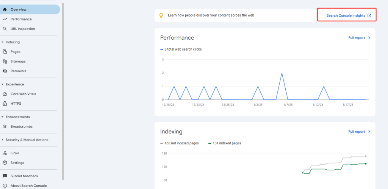Open Indexing Full report link
The image size is (388, 189).
(359, 132)
